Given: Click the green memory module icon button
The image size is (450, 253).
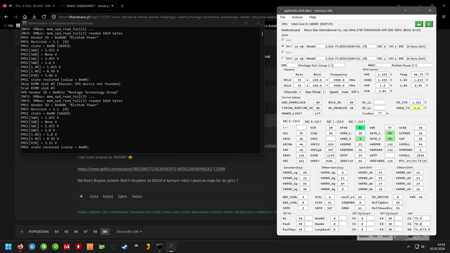Looking at the screenshot, I should click(419, 24).
